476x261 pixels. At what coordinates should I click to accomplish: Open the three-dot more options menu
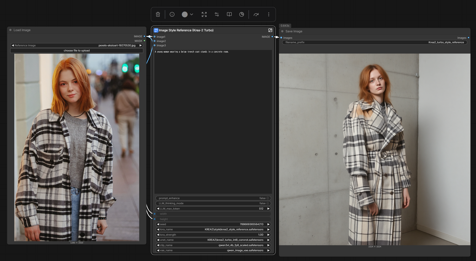(x=269, y=14)
